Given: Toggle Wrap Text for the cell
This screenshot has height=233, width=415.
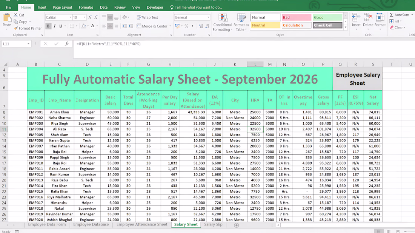Looking at the screenshot, I should click(148, 17).
